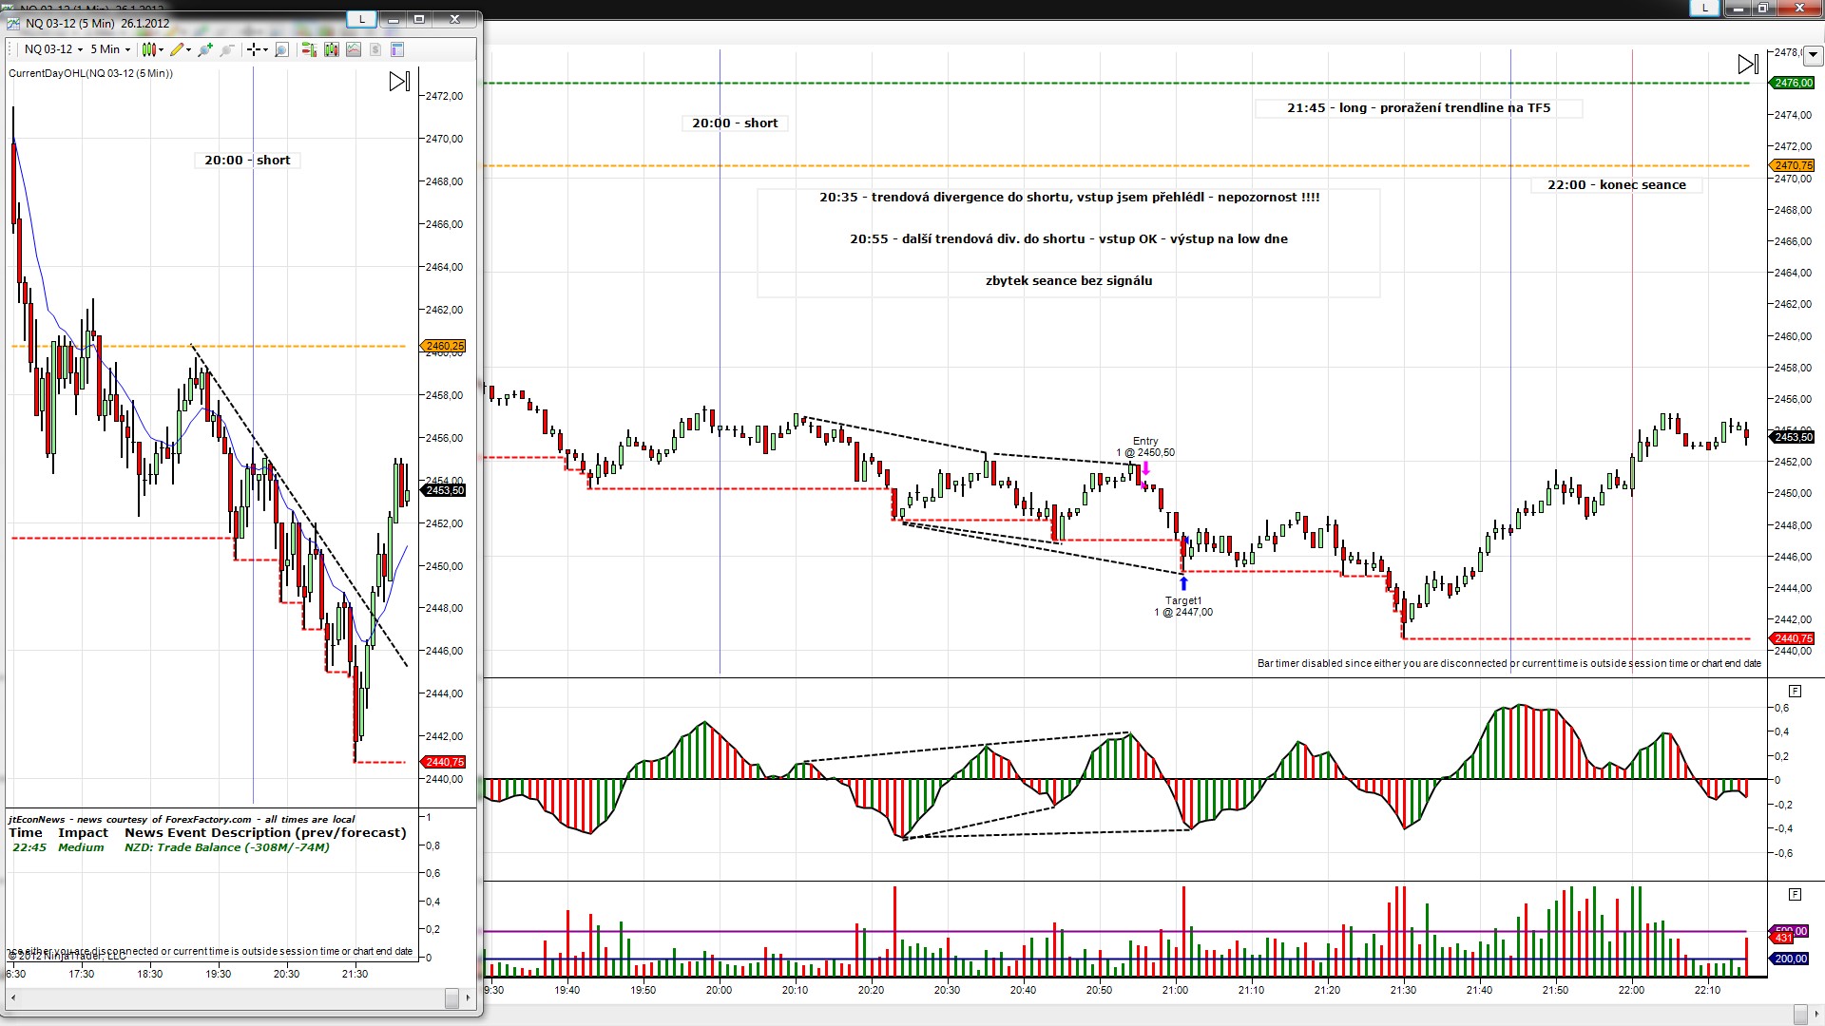The image size is (1825, 1026).
Task: Jump to latest bar on 5 Min chart
Action: 399,82
